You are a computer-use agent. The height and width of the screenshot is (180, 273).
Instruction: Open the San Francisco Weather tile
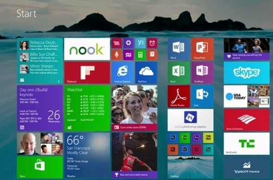coord(87,156)
